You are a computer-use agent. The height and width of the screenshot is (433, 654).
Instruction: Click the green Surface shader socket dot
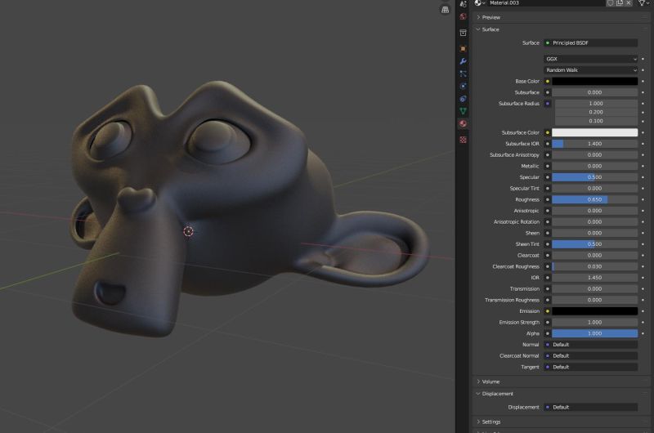(548, 43)
